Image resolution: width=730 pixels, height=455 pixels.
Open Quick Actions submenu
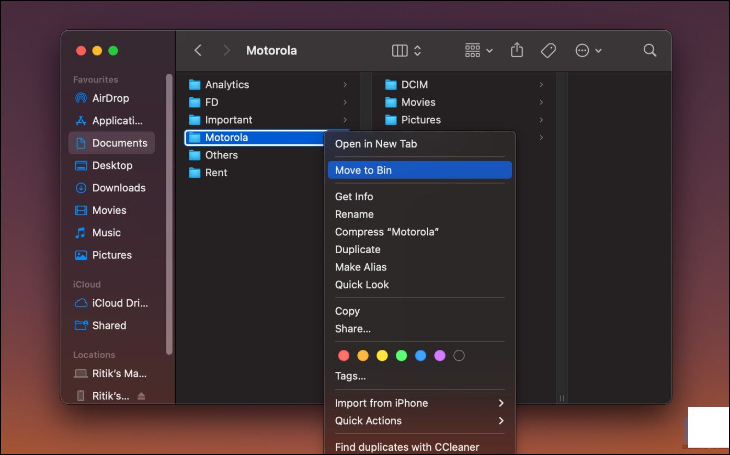(419, 421)
